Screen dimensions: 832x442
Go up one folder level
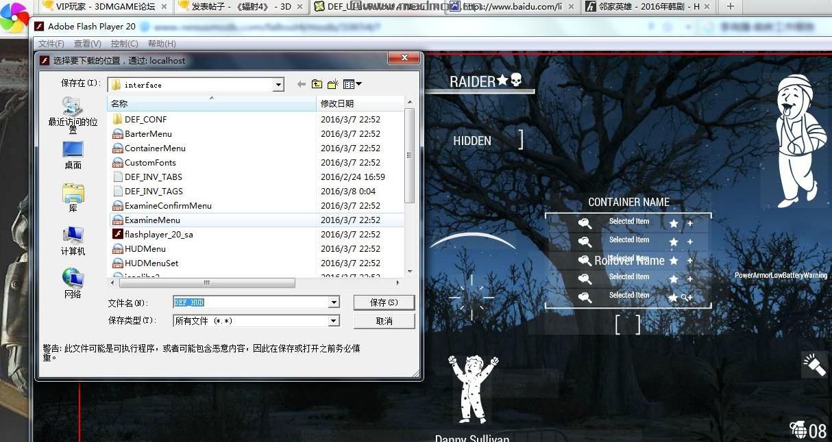tap(317, 84)
